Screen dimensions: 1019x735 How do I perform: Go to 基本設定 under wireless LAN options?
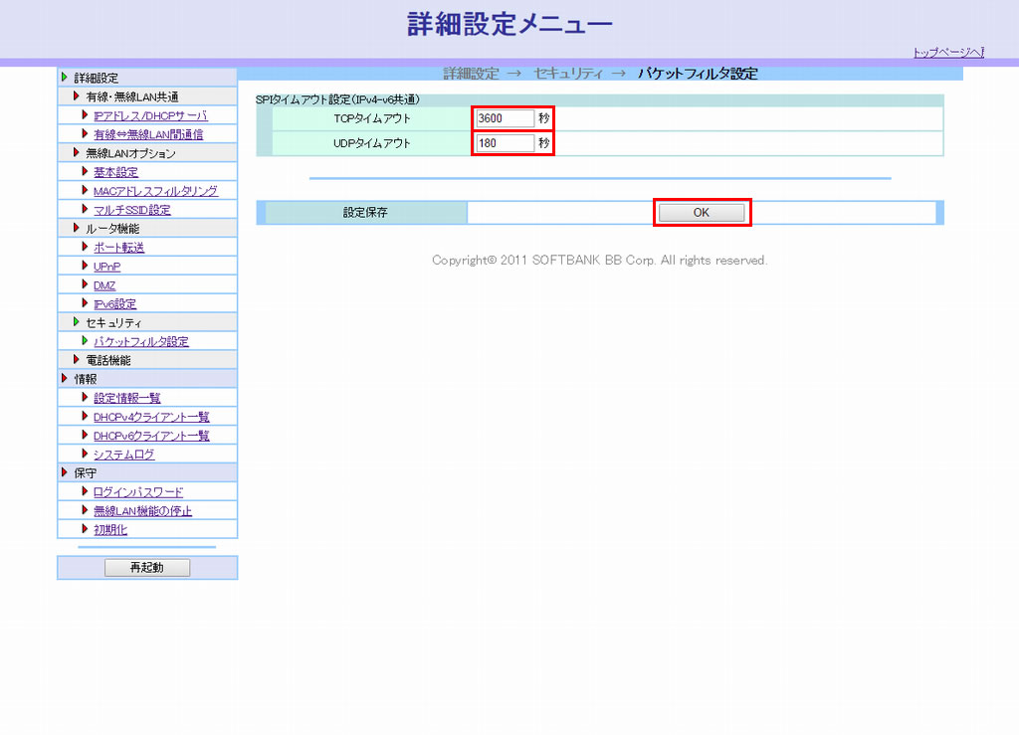pyautogui.click(x=115, y=172)
